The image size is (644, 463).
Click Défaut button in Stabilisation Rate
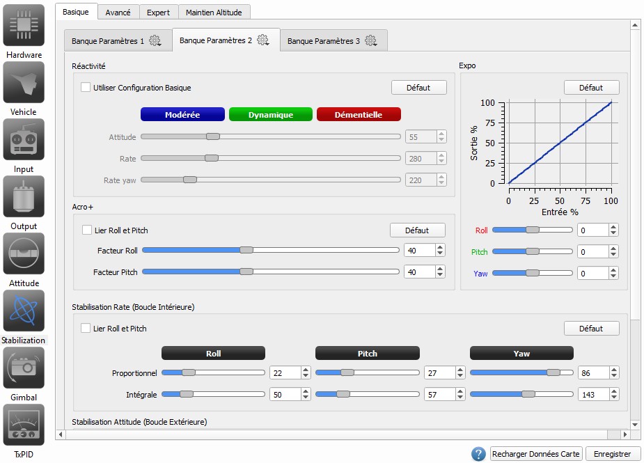click(591, 328)
